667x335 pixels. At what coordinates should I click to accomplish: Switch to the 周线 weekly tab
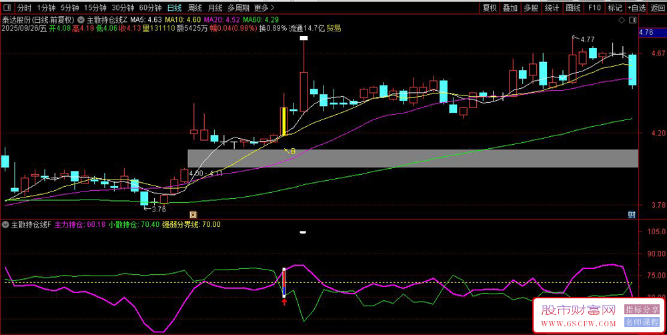click(x=195, y=8)
